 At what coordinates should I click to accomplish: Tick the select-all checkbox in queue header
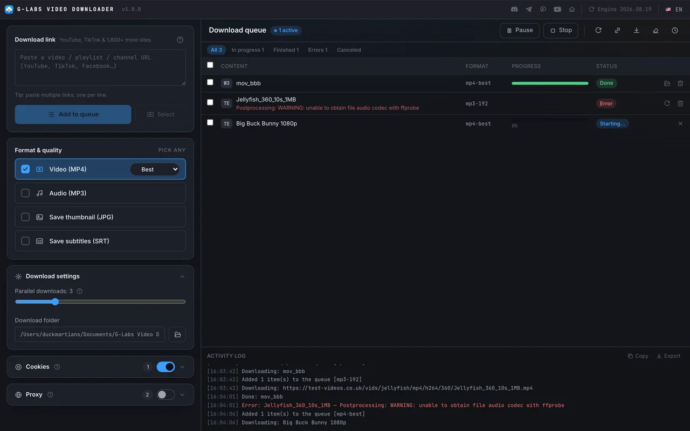[210, 65]
